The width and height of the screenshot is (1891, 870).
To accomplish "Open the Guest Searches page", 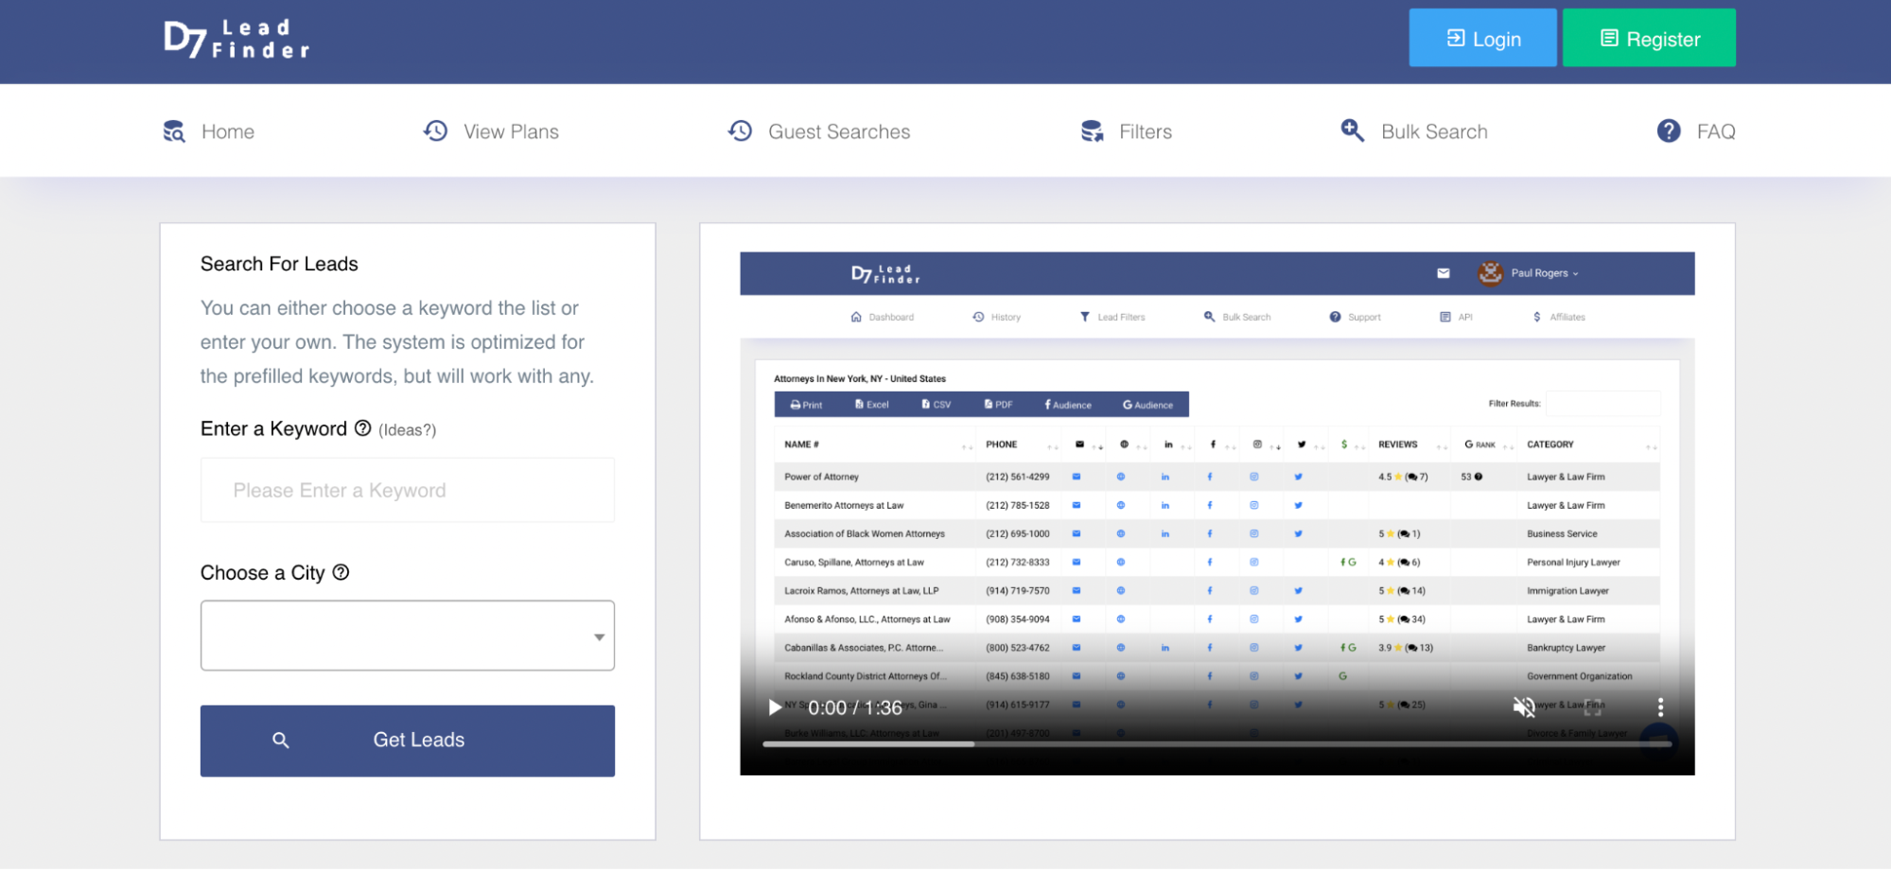I will coord(819,131).
